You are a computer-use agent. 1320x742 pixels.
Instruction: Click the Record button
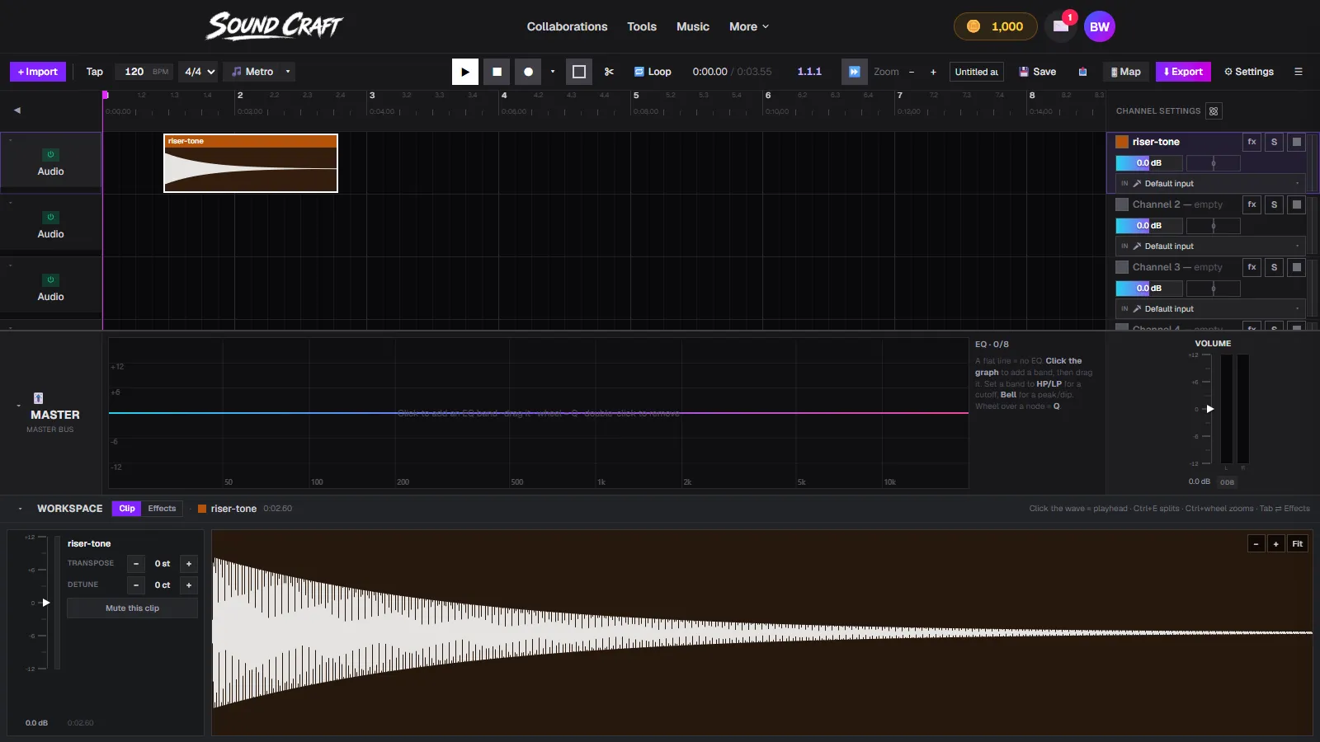click(x=528, y=72)
